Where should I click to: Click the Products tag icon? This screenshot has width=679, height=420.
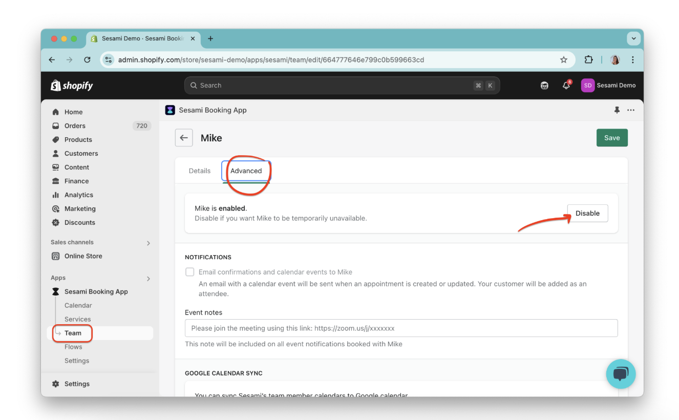56,140
